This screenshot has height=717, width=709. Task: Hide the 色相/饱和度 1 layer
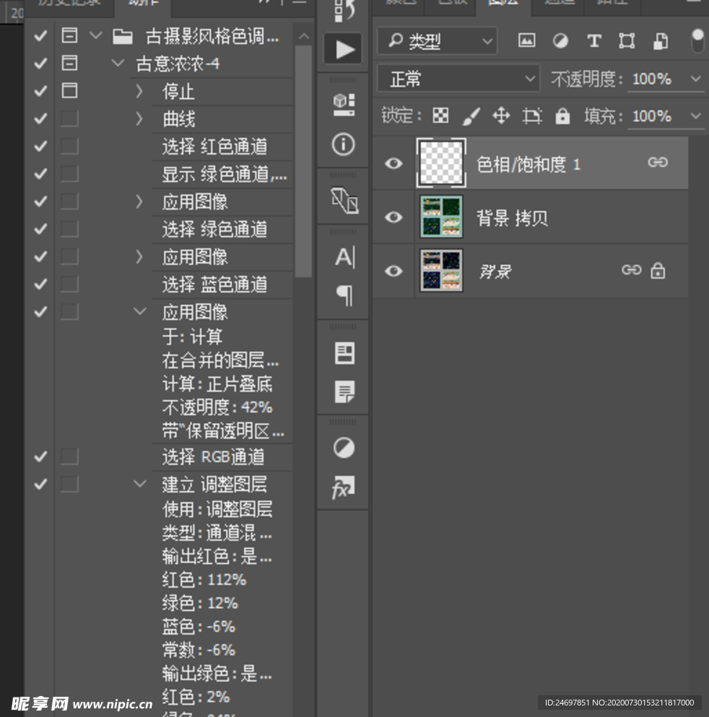pyautogui.click(x=393, y=164)
